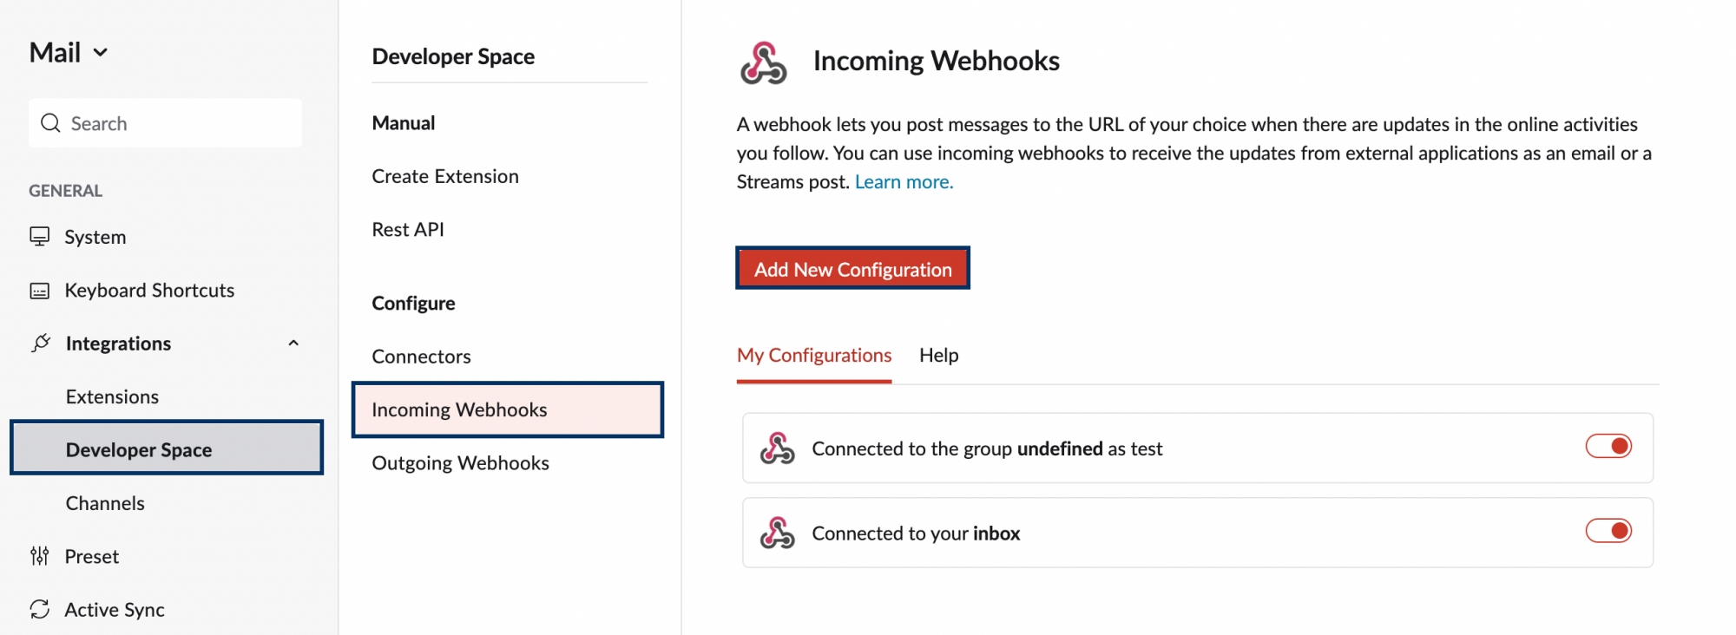This screenshot has width=1736, height=635.
Task: Click into the Search field
Action: coord(166,123)
